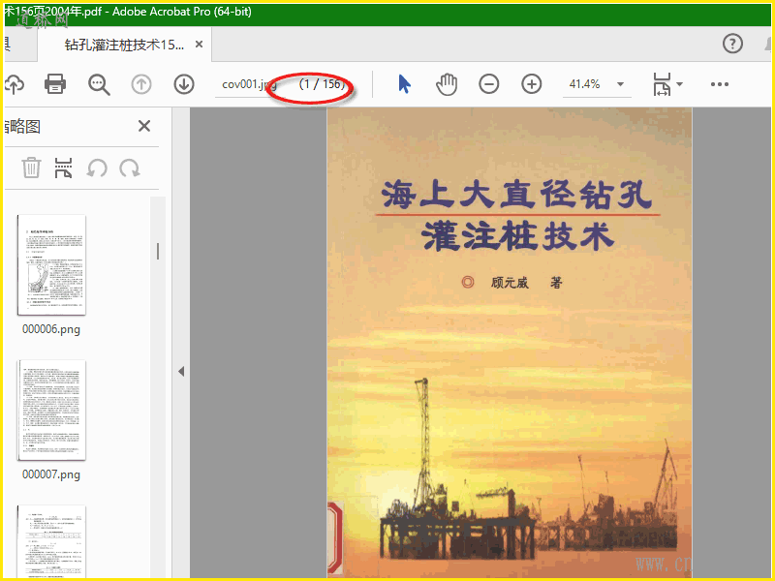Show more tools via ellipsis menu
775x581 pixels.
719,84
